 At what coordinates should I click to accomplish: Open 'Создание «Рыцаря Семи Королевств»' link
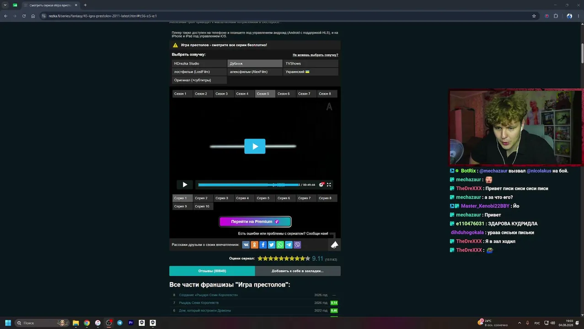coord(208,295)
